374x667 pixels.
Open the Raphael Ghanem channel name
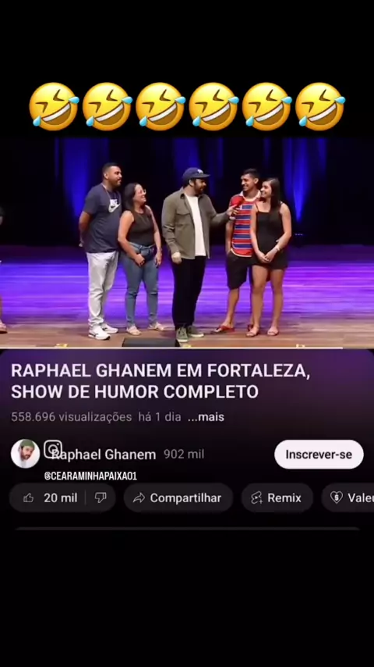click(x=104, y=455)
